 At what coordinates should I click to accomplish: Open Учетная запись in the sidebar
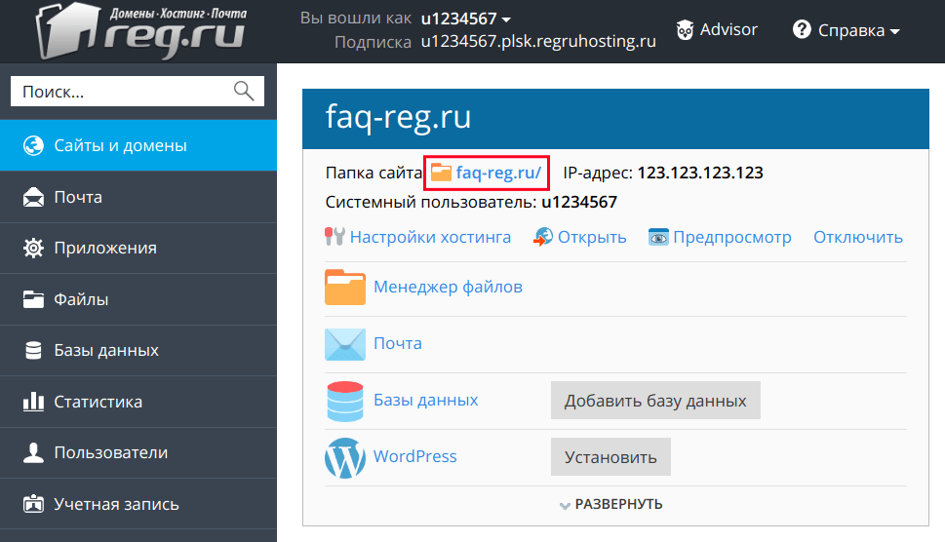[138, 504]
